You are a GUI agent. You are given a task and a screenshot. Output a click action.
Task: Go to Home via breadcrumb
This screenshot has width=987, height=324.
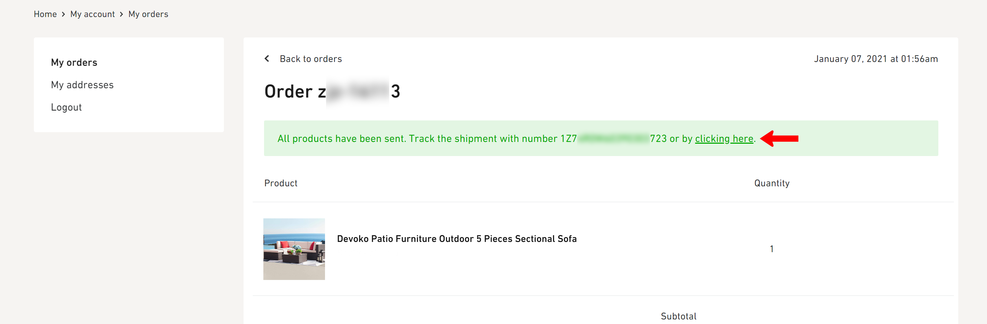click(45, 14)
